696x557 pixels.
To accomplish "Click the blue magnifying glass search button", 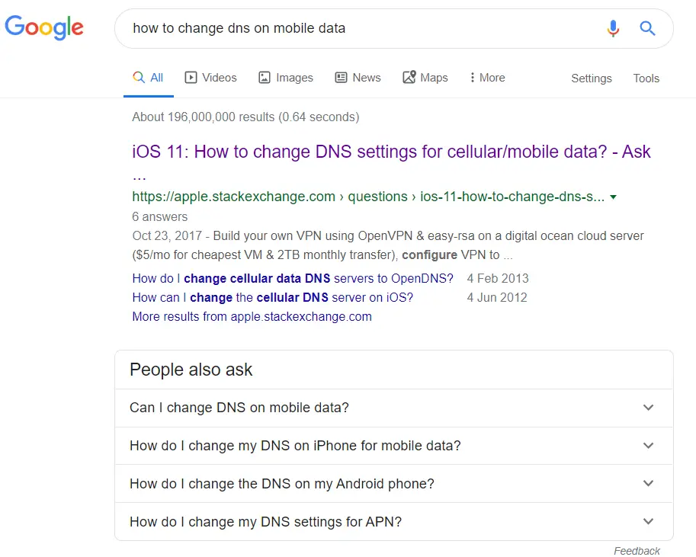I will 647,28.
